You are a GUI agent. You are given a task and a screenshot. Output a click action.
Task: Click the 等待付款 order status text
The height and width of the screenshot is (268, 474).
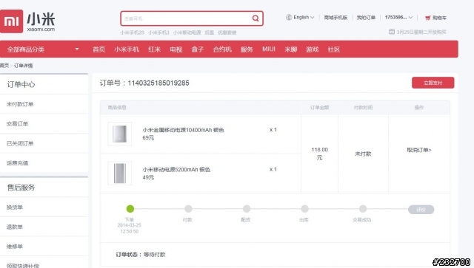point(155,255)
